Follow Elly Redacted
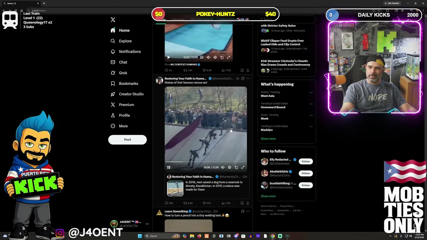This screenshot has width=427, height=240. click(306, 161)
